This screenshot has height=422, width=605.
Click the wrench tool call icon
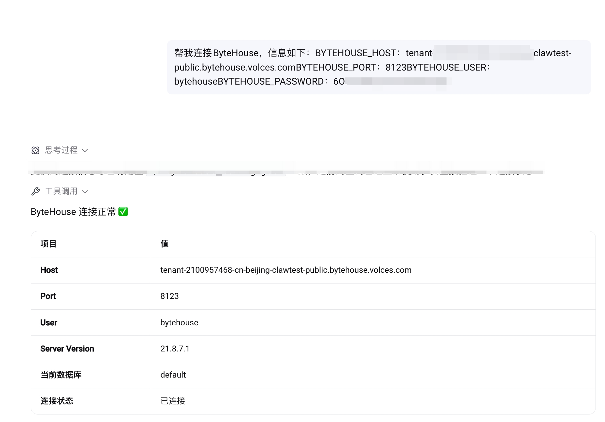click(35, 191)
